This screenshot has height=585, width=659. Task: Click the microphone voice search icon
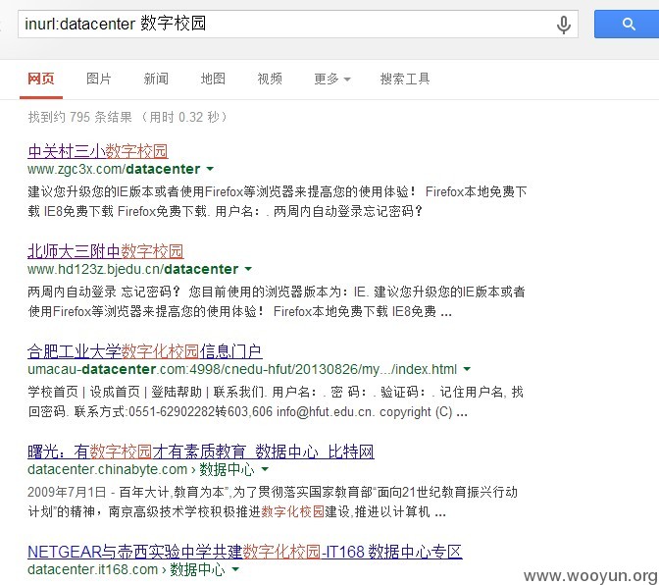click(564, 25)
